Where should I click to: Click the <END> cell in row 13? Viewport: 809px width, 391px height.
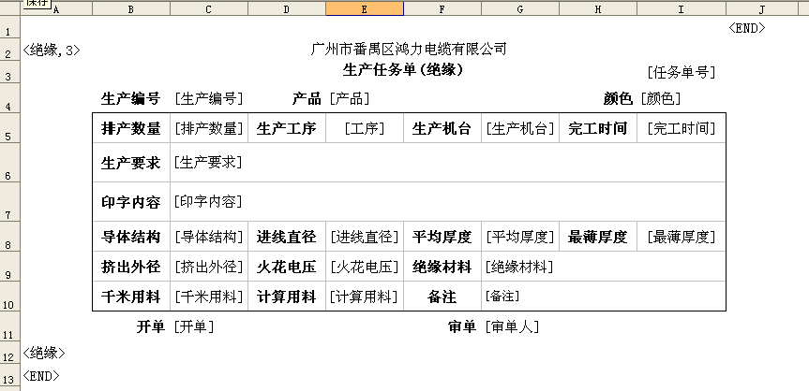tap(41, 376)
